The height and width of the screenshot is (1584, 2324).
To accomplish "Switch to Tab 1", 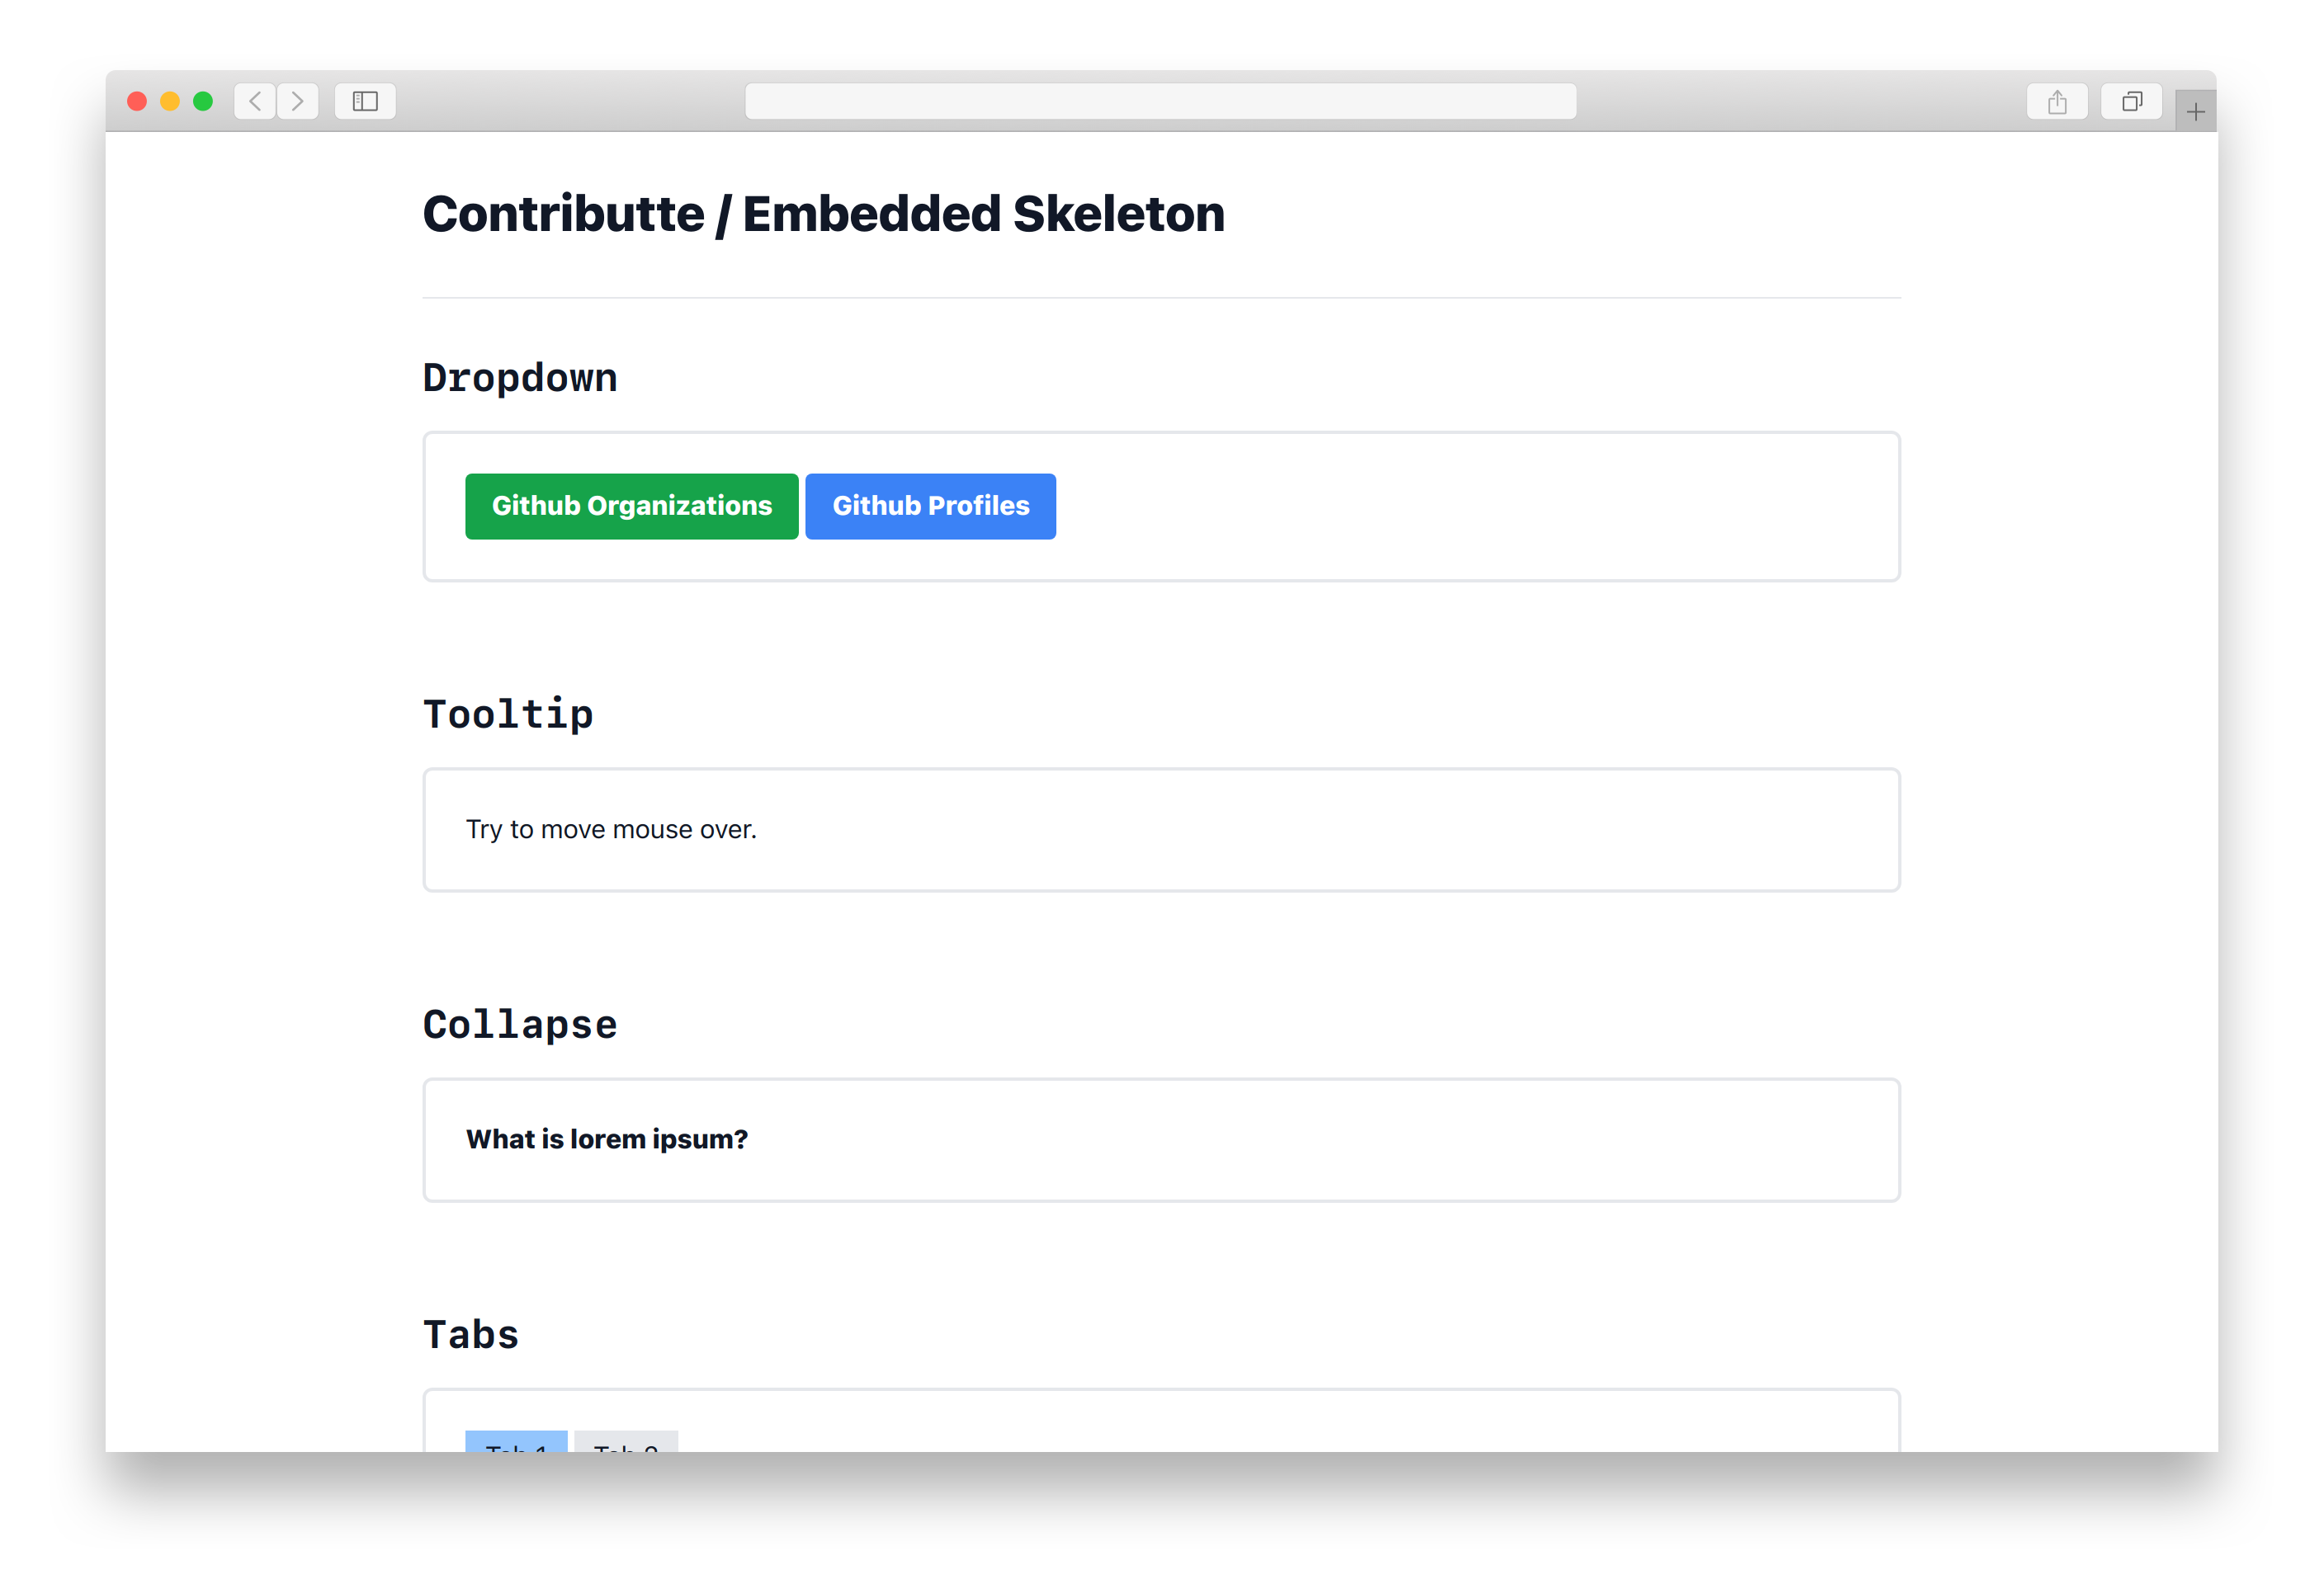I will point(516,1443).
